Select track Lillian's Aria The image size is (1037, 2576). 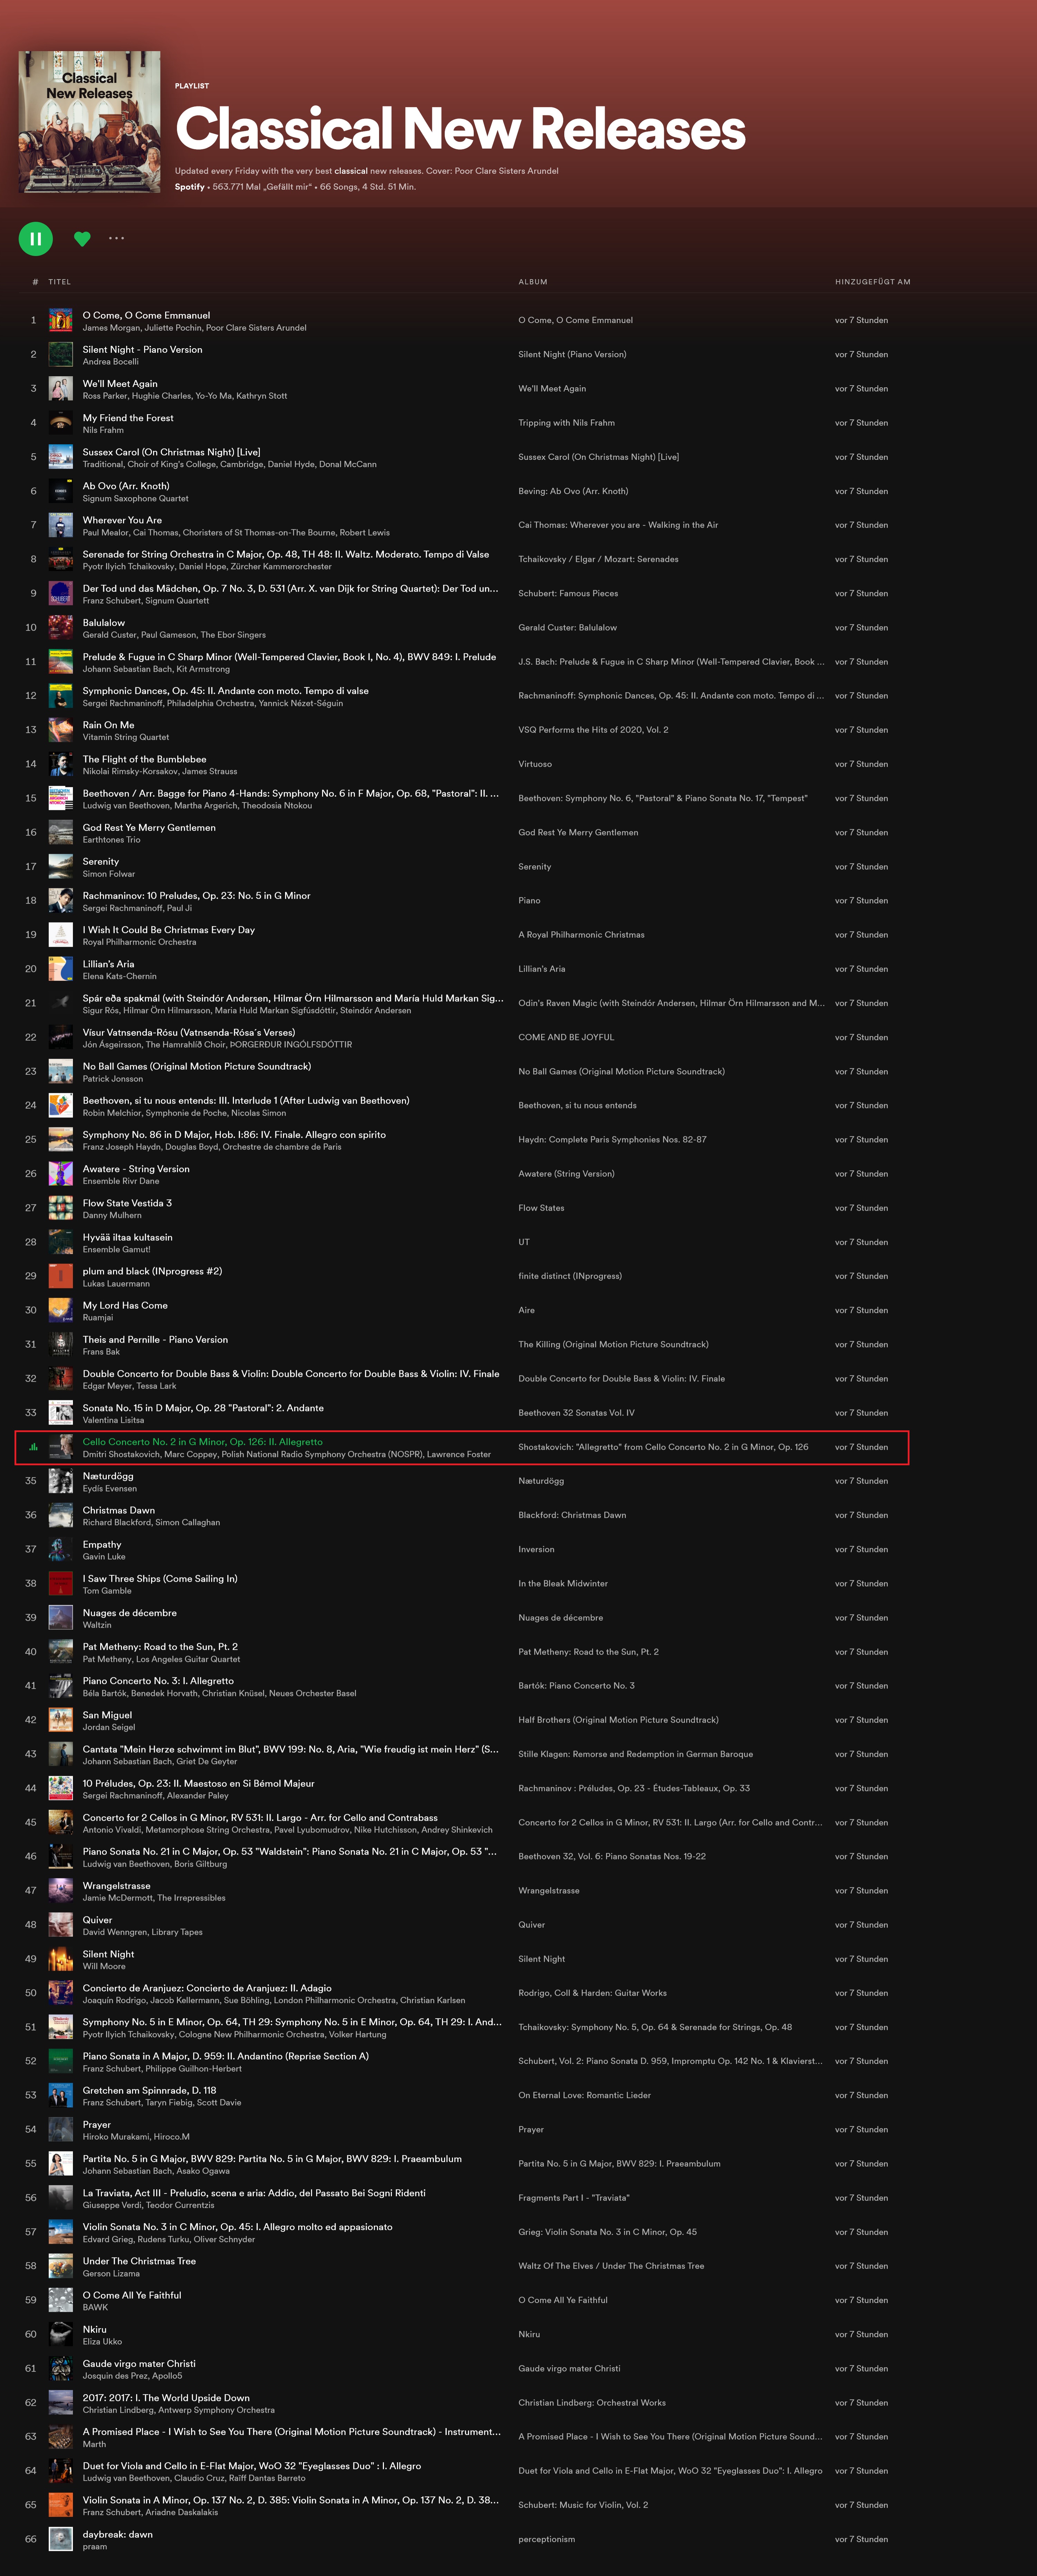coord(108,964)
